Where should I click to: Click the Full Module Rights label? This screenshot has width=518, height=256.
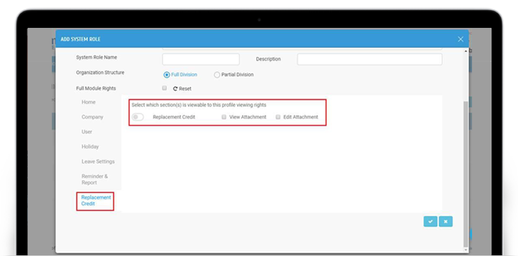[96, 88]
